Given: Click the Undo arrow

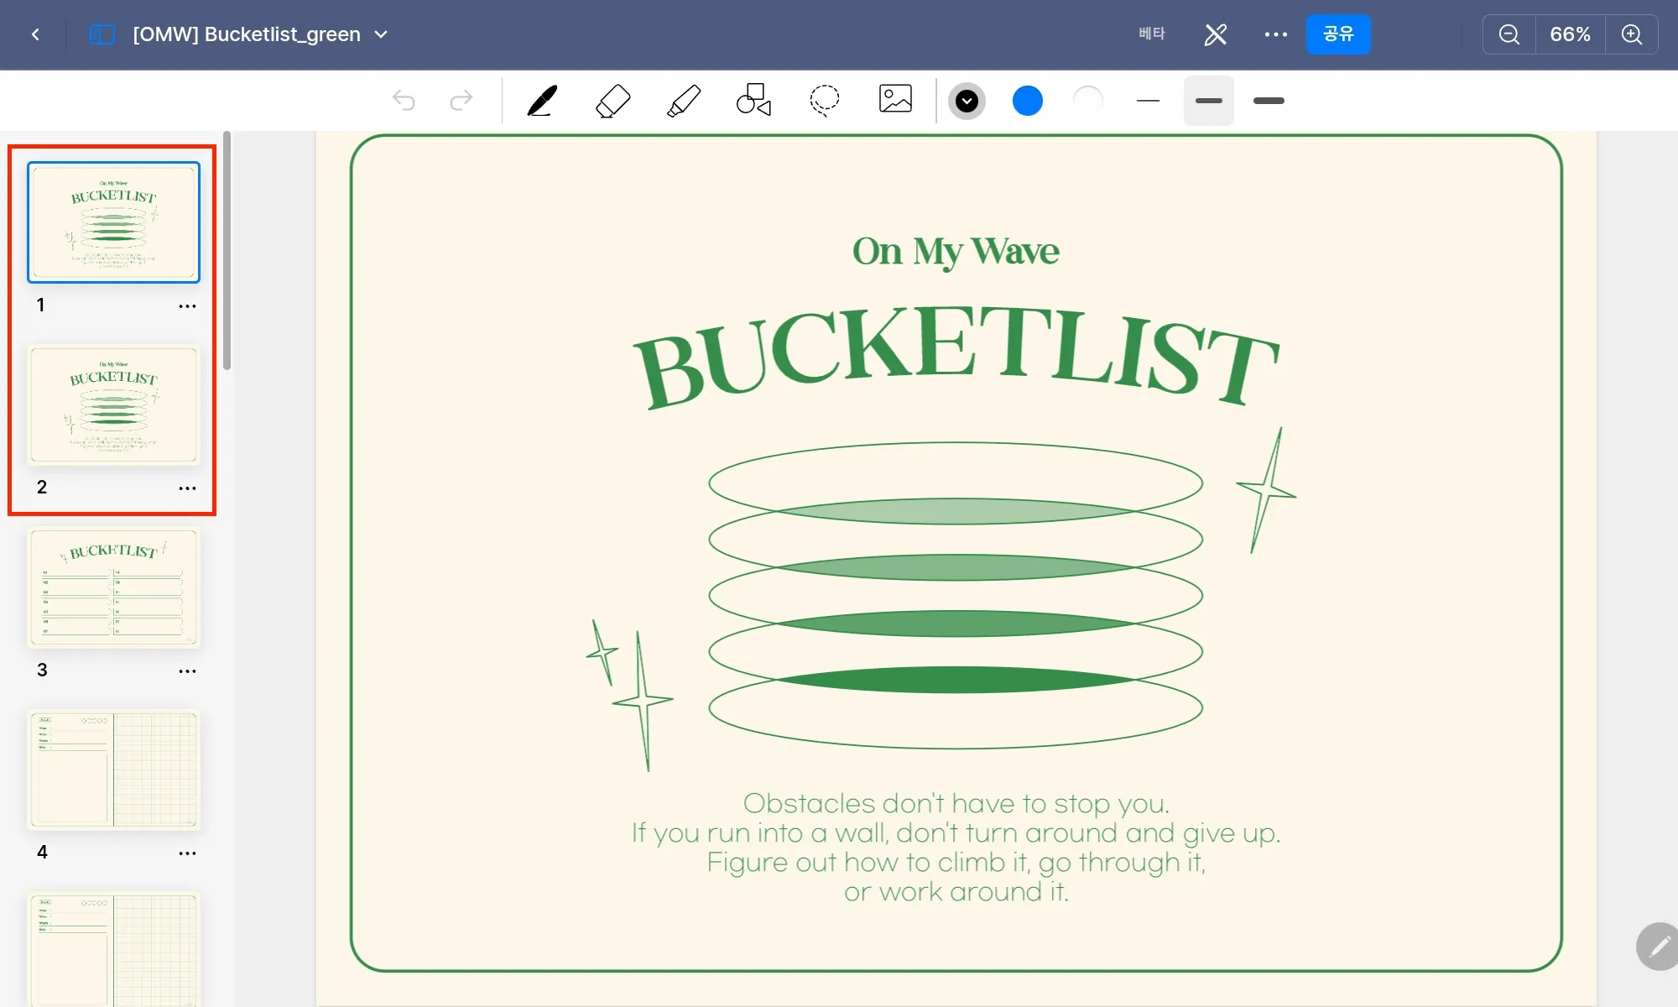Looking at the screenshot, I should pos(404,101).
